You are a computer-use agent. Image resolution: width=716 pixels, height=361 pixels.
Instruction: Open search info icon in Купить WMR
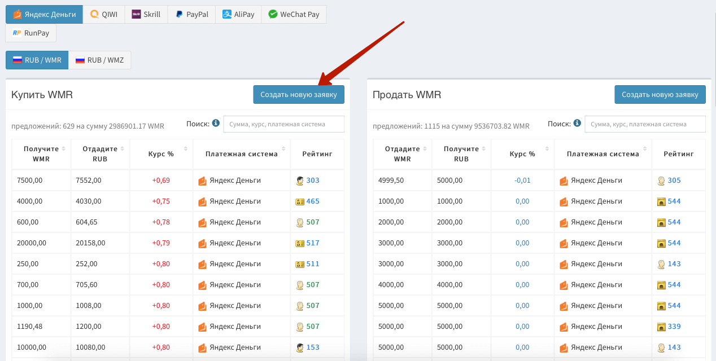click(216, 123)
